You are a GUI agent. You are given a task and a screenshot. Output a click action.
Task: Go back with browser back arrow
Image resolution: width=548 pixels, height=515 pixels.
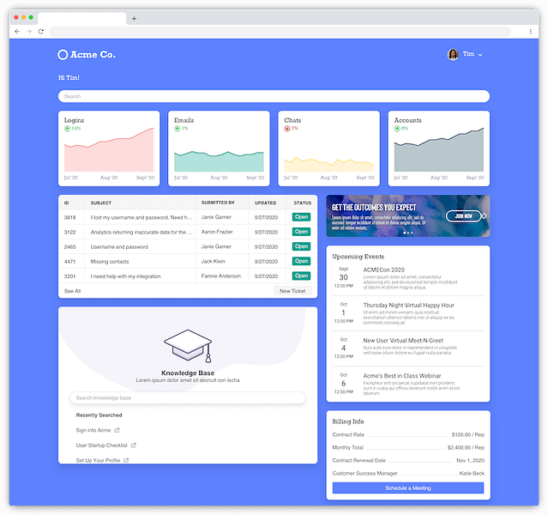point(17,32)
